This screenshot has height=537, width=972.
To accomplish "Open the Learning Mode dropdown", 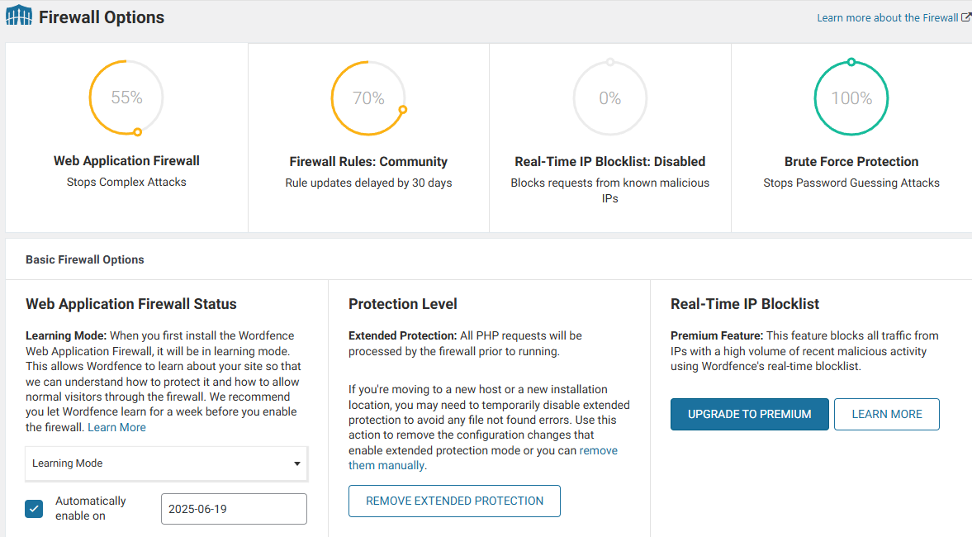I will pos(166,463).
